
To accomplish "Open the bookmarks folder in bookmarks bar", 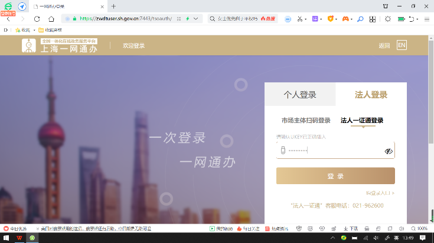I will pos(50,30).
